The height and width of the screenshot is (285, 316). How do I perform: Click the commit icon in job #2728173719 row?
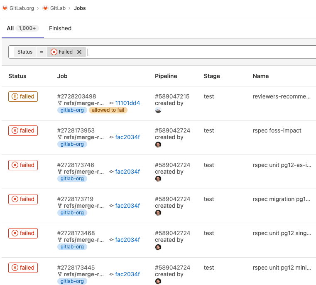111,206
